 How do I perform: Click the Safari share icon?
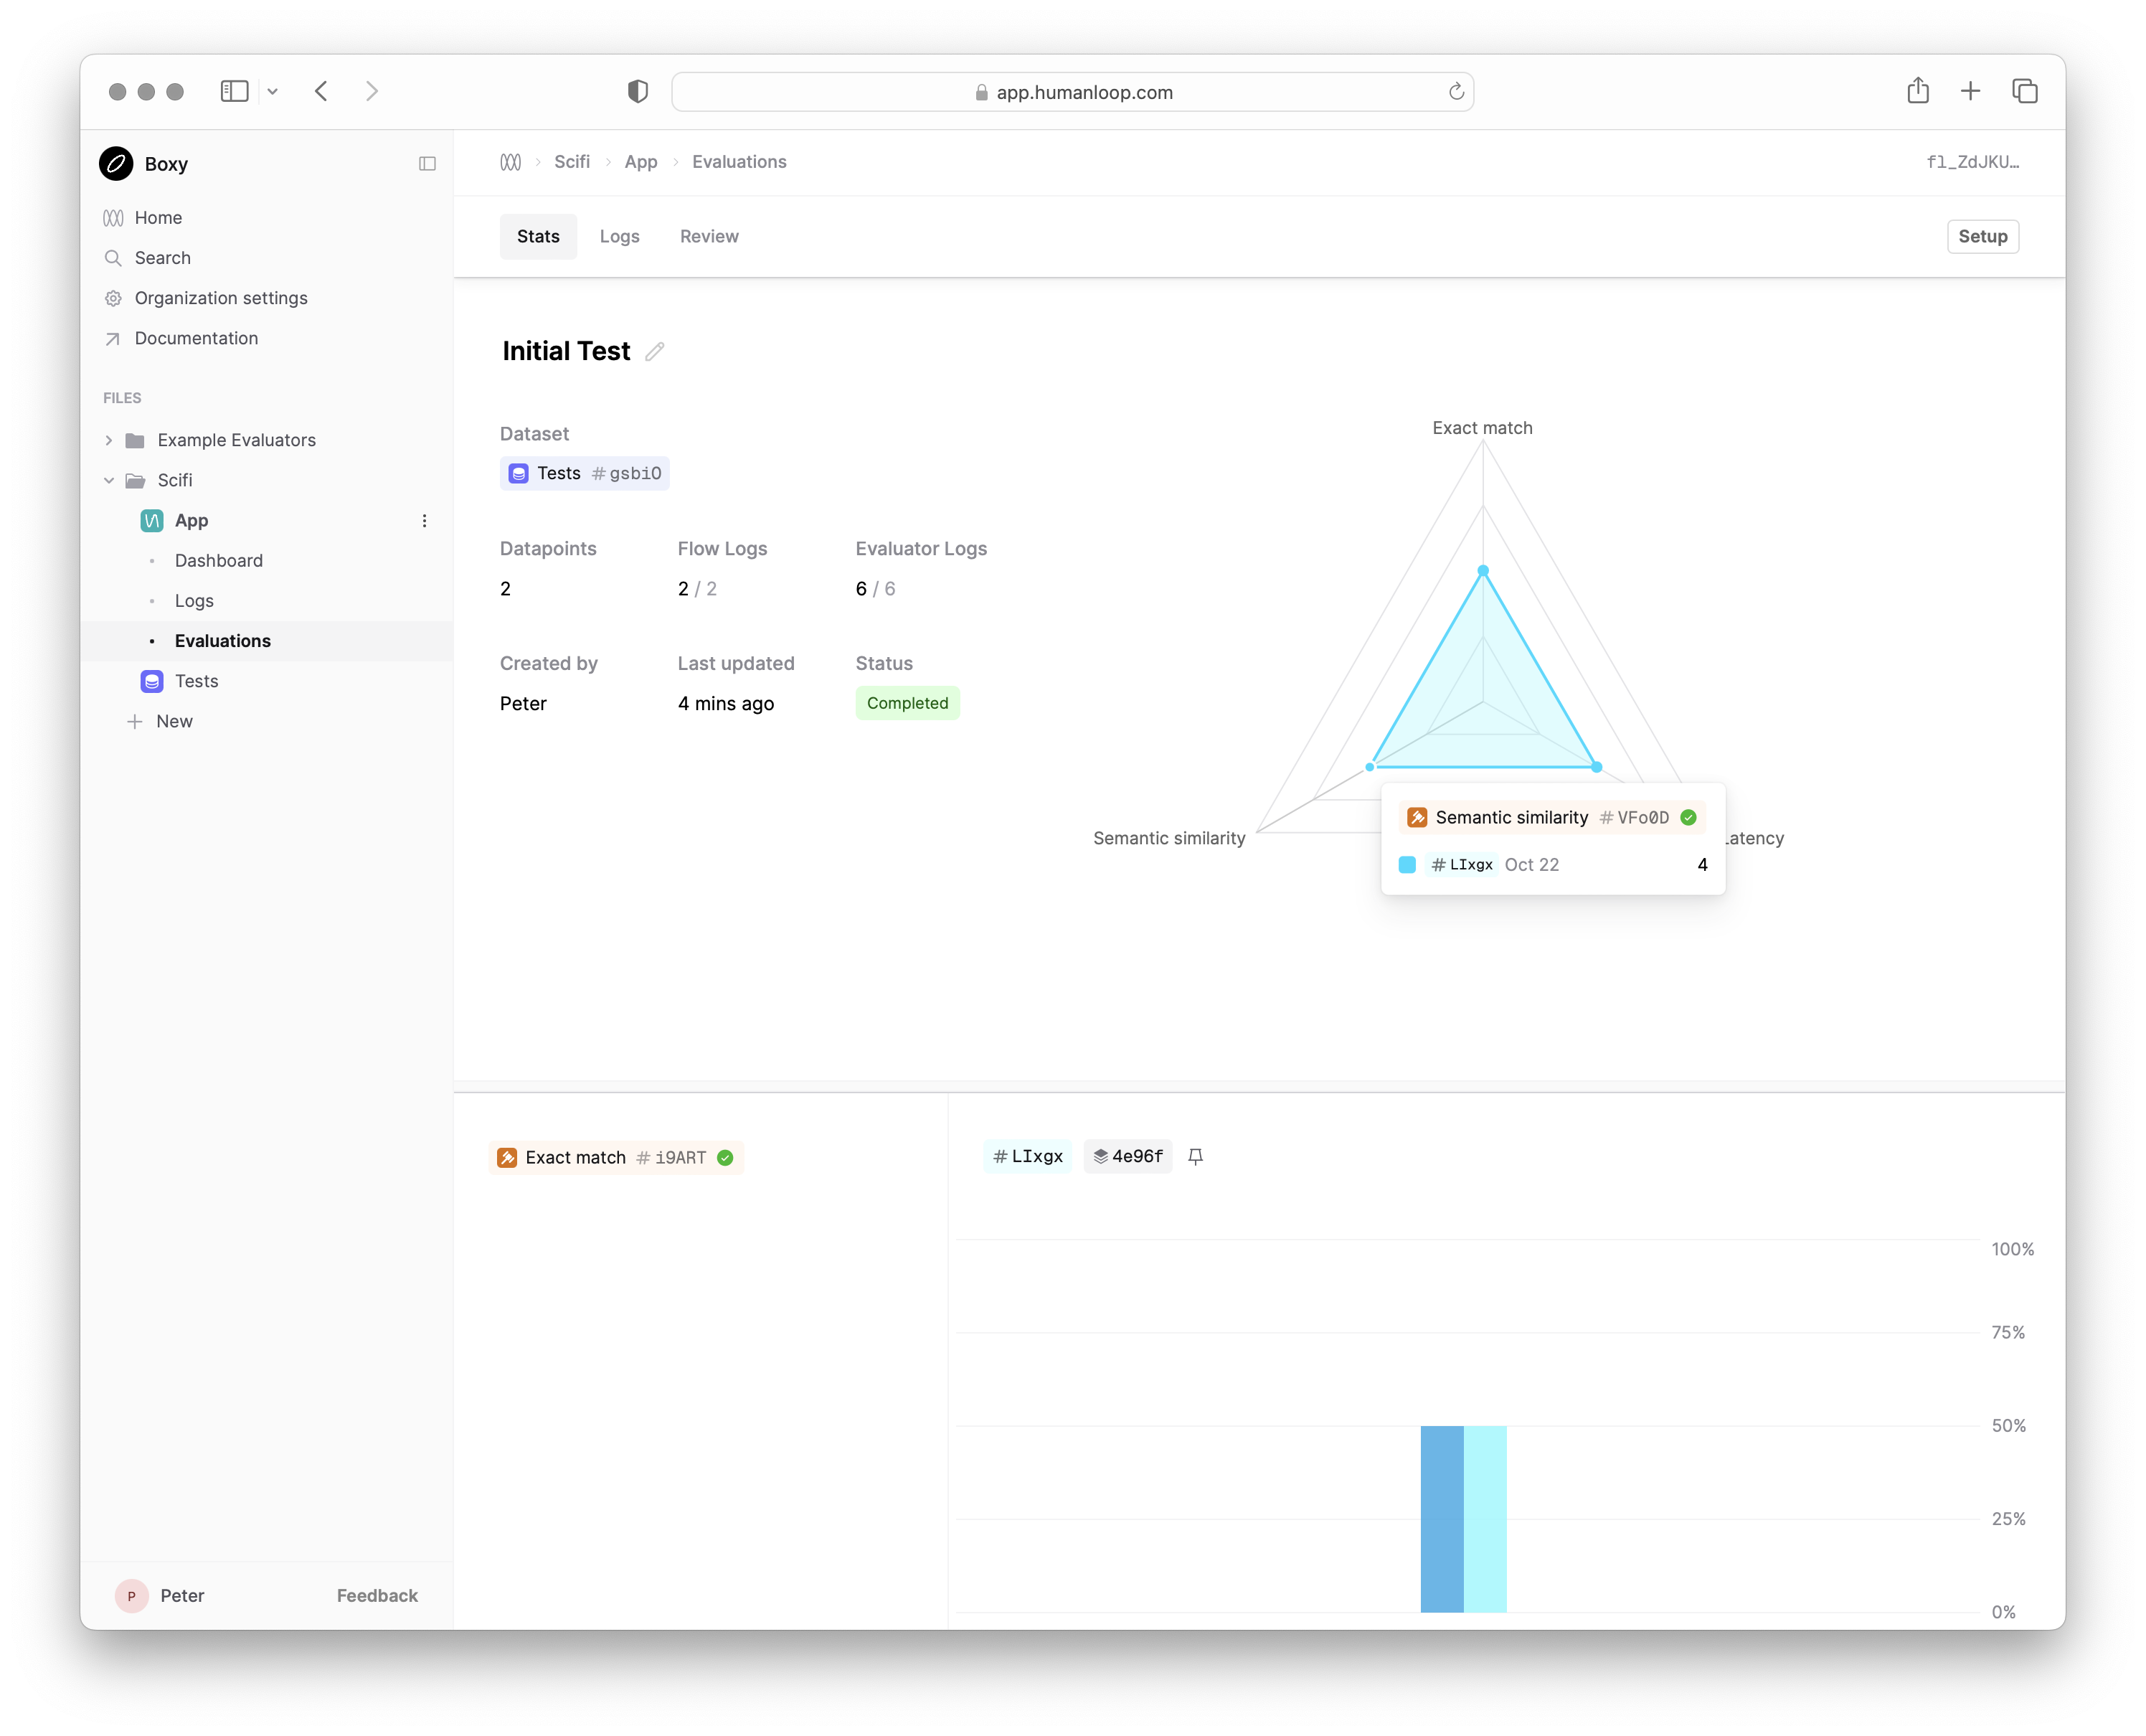1917,91
